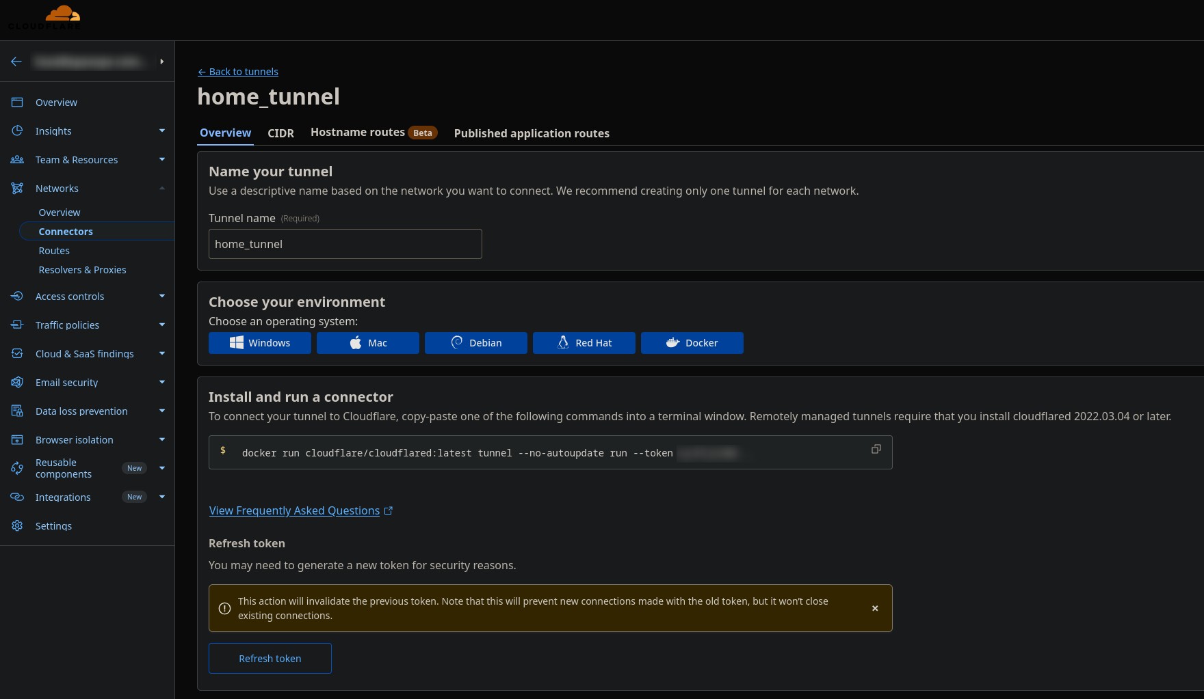Image resolution: width=1204 pixels, height=699 pixels.
Task: Click the Cloud & SaaS findings icon
Action: (x=17, y=354)
